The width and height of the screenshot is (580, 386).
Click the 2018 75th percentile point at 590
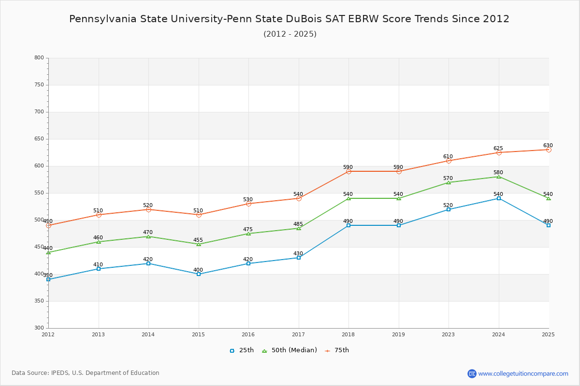click(x=348, y=171)
